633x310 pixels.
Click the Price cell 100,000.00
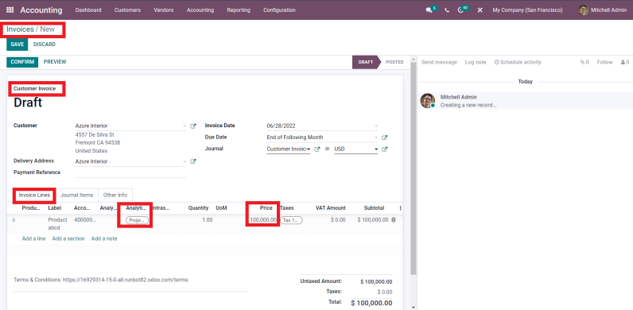click(x=263, y=220)
